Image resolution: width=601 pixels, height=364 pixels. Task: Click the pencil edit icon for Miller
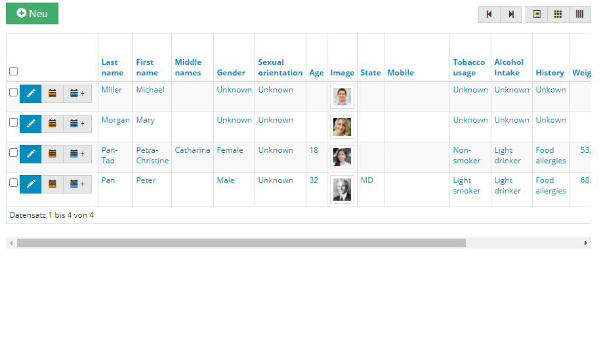31,94
